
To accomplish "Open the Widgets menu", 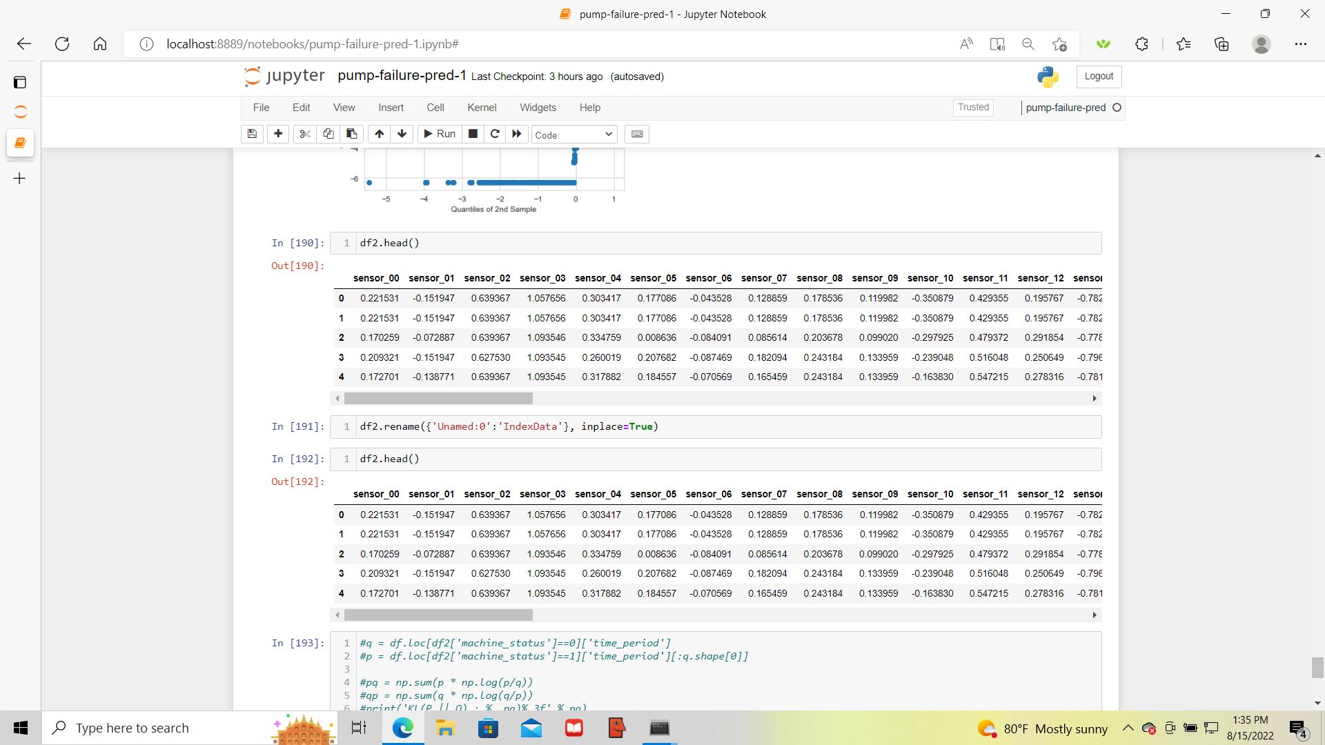I will pyautogui.click(x=538, y=108).
